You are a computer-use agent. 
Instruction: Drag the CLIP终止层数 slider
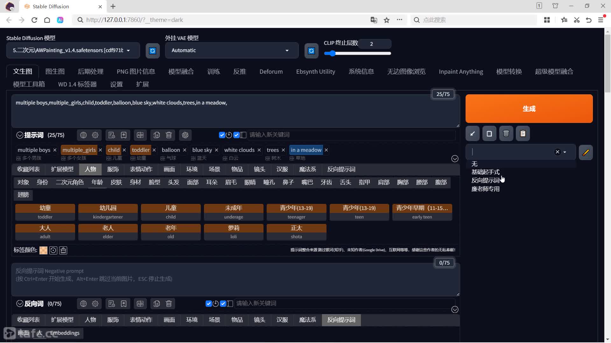click(331, 53)
